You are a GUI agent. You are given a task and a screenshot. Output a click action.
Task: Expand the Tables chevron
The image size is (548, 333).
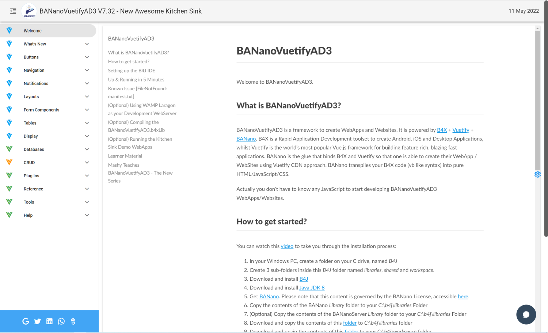87,123
